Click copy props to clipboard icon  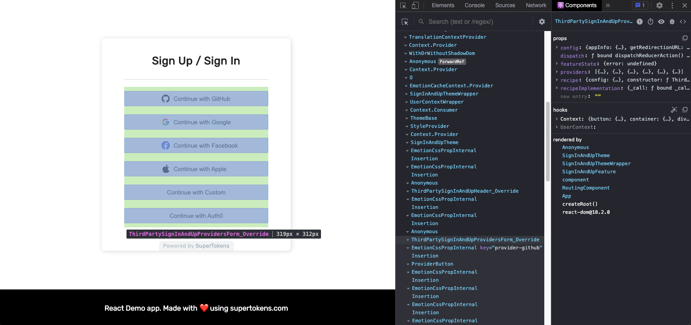685,38
